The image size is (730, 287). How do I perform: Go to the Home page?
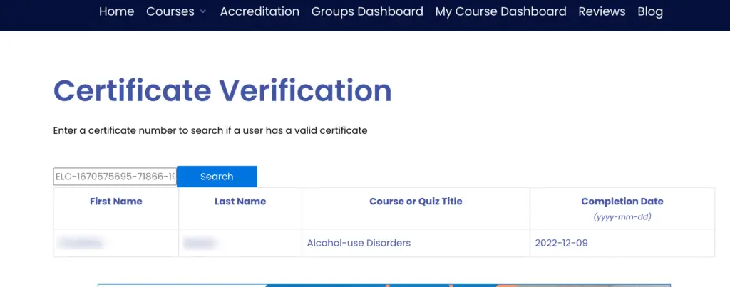pyautogui.click(x=116, y=11)
